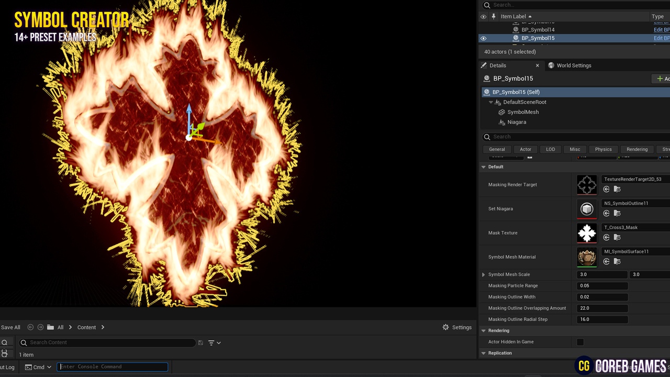Click the Mask Texture thumbnail
Screen dimensions: 670x377
point(587,233)
